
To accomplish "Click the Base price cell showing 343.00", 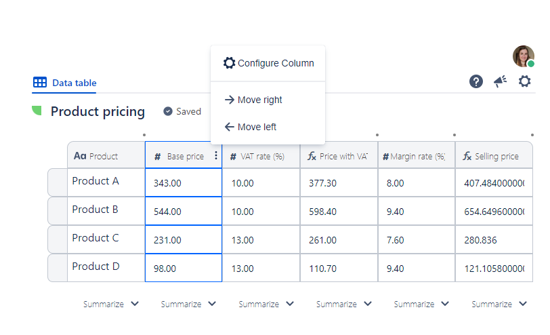I will click(183, 183).
